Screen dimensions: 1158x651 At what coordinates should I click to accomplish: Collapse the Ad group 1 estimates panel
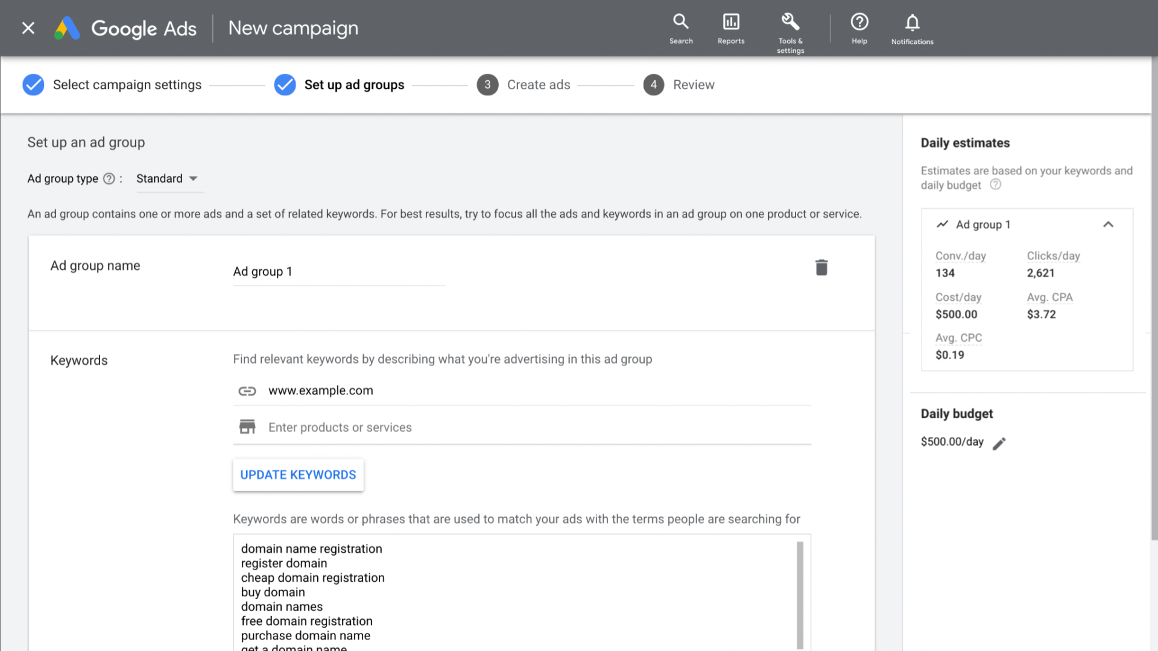[x=1108, y=225]
